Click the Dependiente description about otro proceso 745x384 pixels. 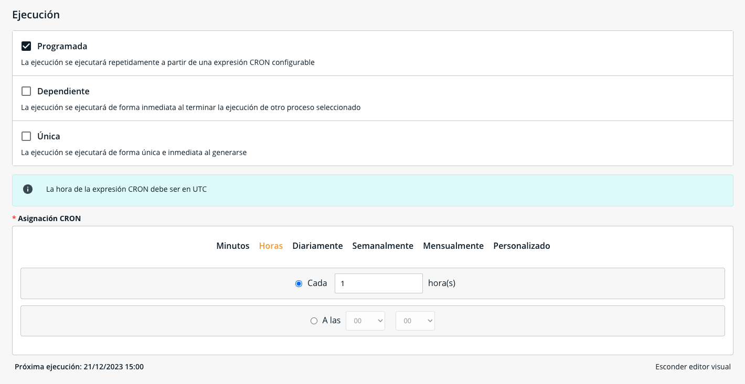pos(191,107)
